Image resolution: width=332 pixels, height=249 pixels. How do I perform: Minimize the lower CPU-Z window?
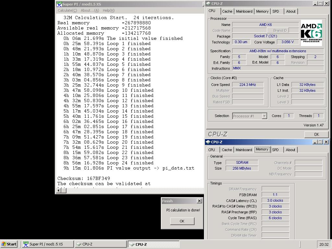315,142
